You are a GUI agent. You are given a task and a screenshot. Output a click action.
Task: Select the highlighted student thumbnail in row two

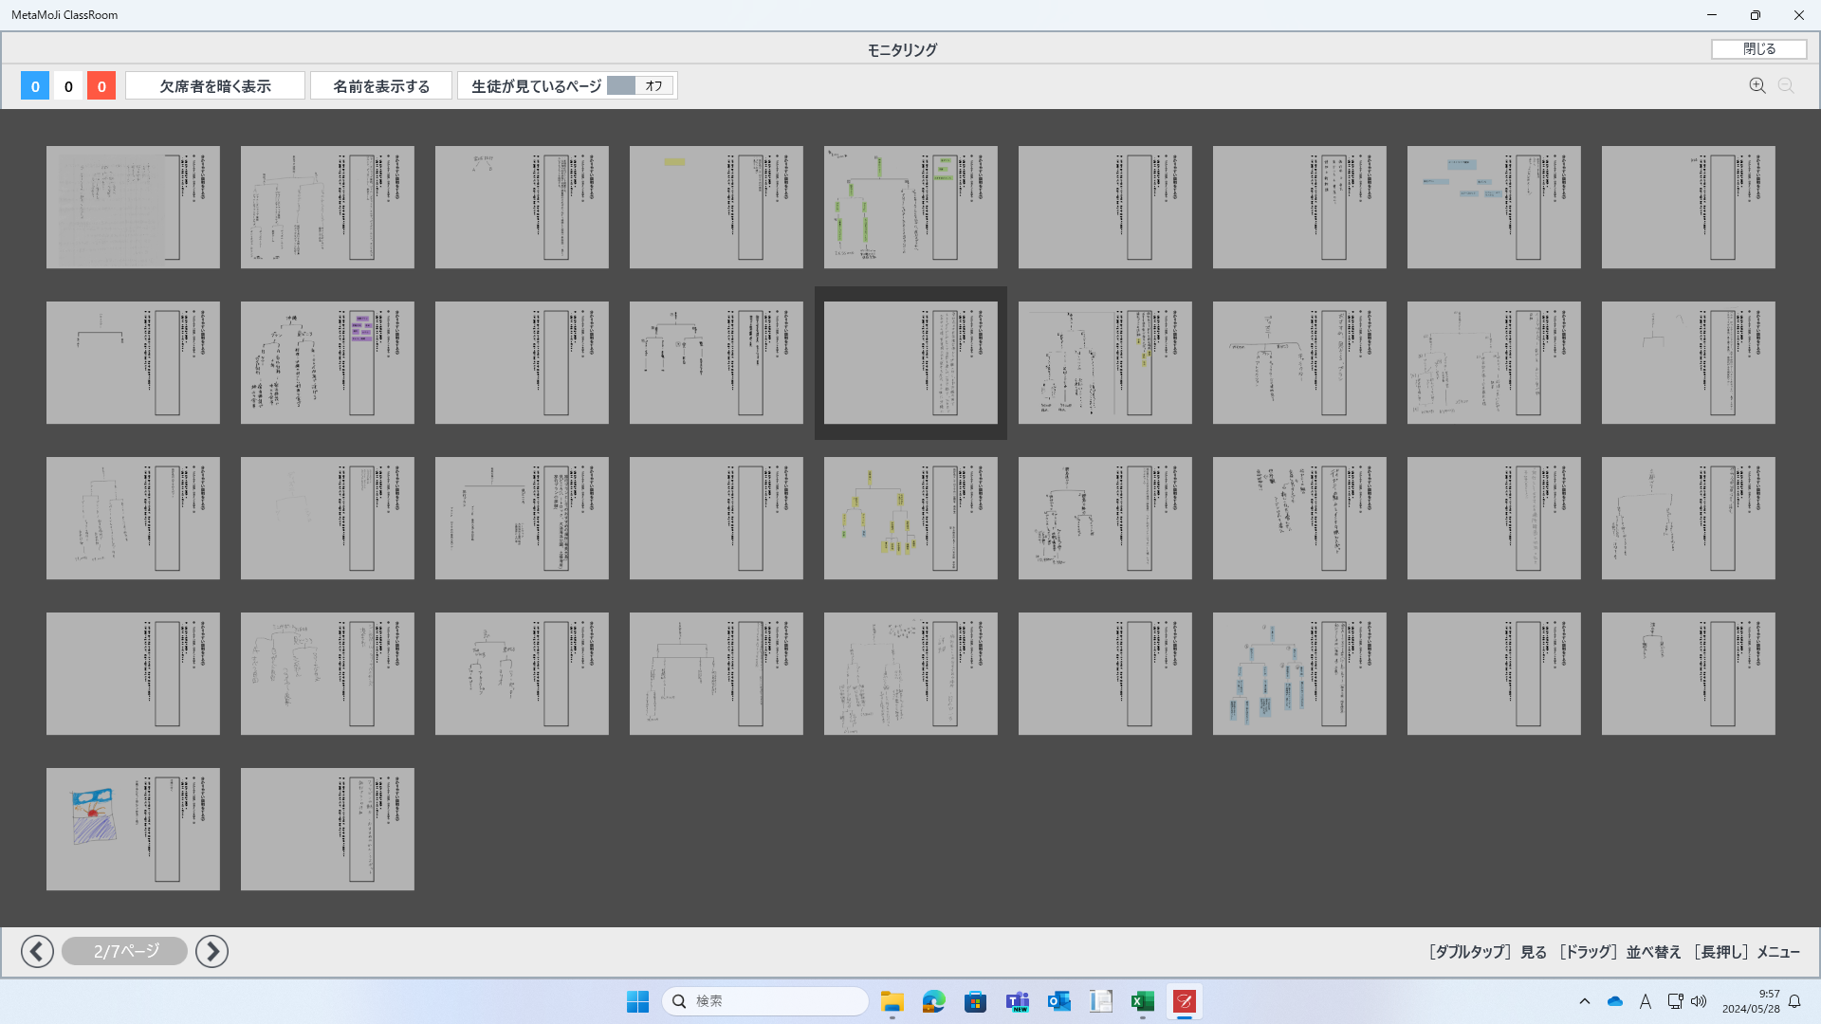pos(910,362)
